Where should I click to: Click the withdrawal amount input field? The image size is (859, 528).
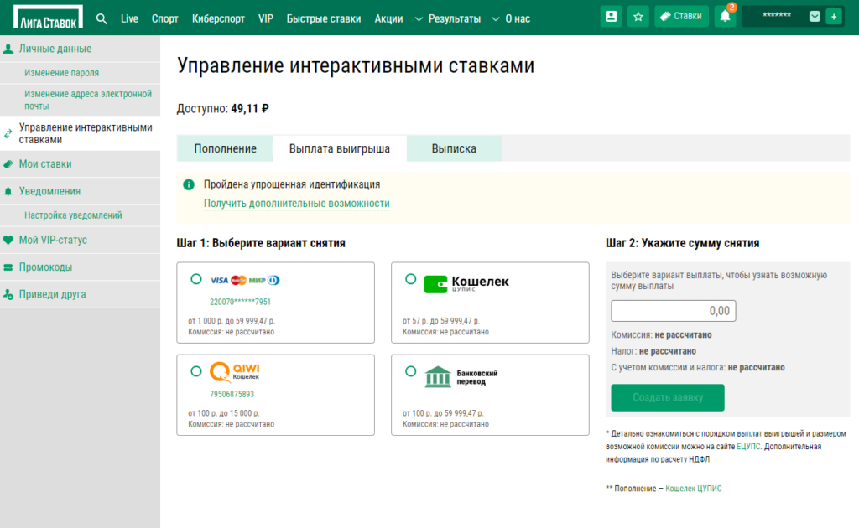pyautogui.click(x=674, y=311)
